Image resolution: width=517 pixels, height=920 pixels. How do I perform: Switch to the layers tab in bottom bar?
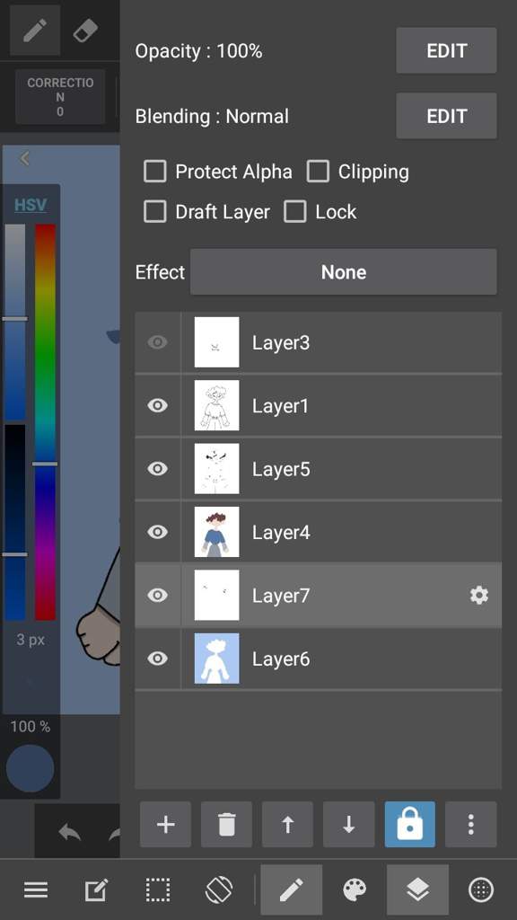click(x=418, y=890)
